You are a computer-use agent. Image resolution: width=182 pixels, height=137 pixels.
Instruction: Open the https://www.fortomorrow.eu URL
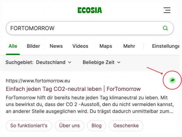38,81
